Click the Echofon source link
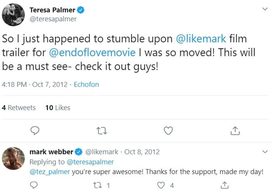Screen dimensions: 272x192 click(86, 84)
